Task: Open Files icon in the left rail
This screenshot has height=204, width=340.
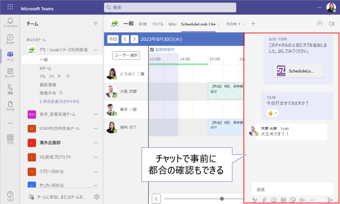Action: click(10, 106)
